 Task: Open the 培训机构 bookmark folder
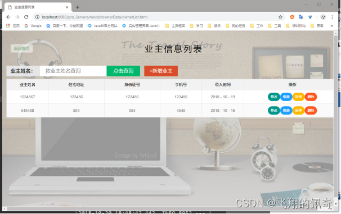click(x=296, y=26)
